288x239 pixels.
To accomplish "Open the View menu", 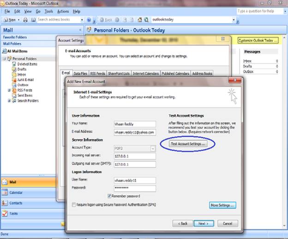I will point(28,12).
